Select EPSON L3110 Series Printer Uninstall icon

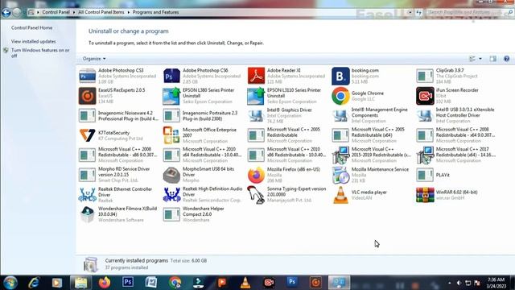(x=256, y=96)
